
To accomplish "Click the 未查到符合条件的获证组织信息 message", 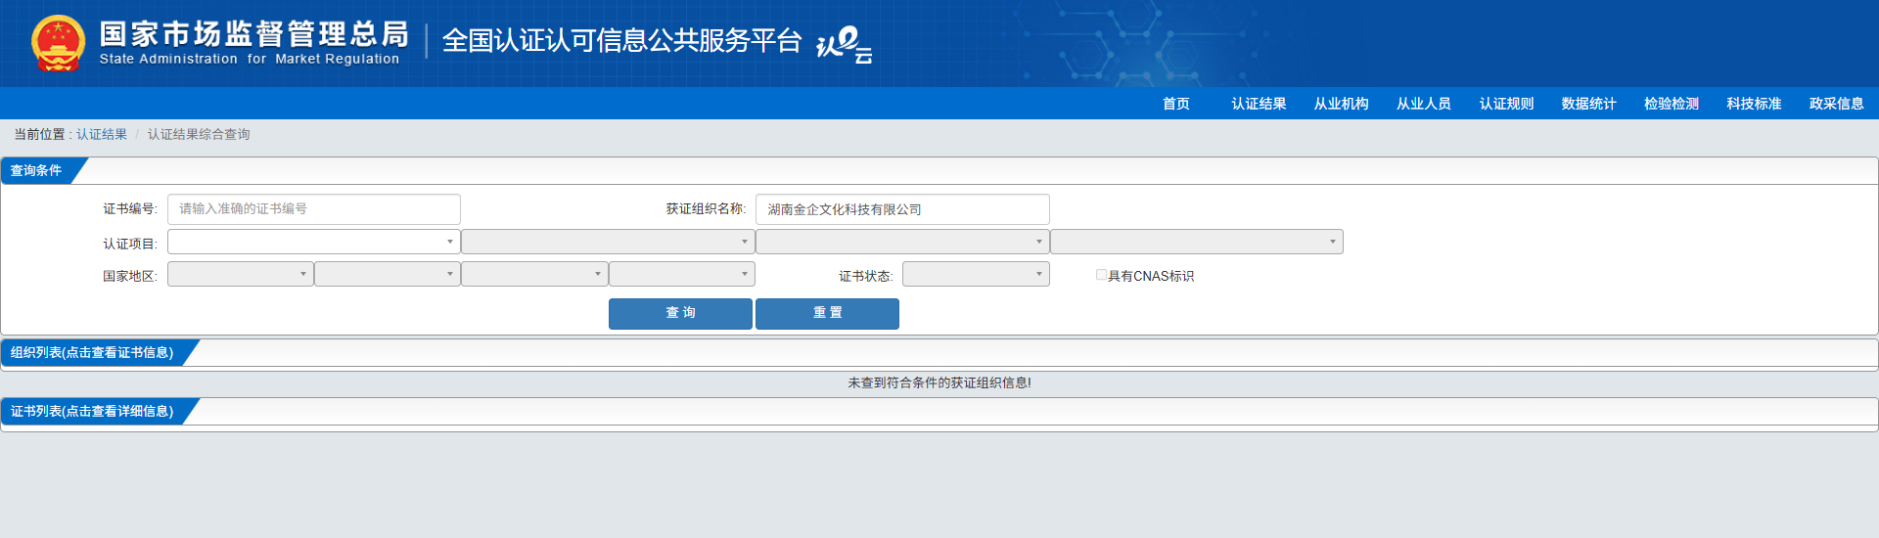I will pos(939,382).
